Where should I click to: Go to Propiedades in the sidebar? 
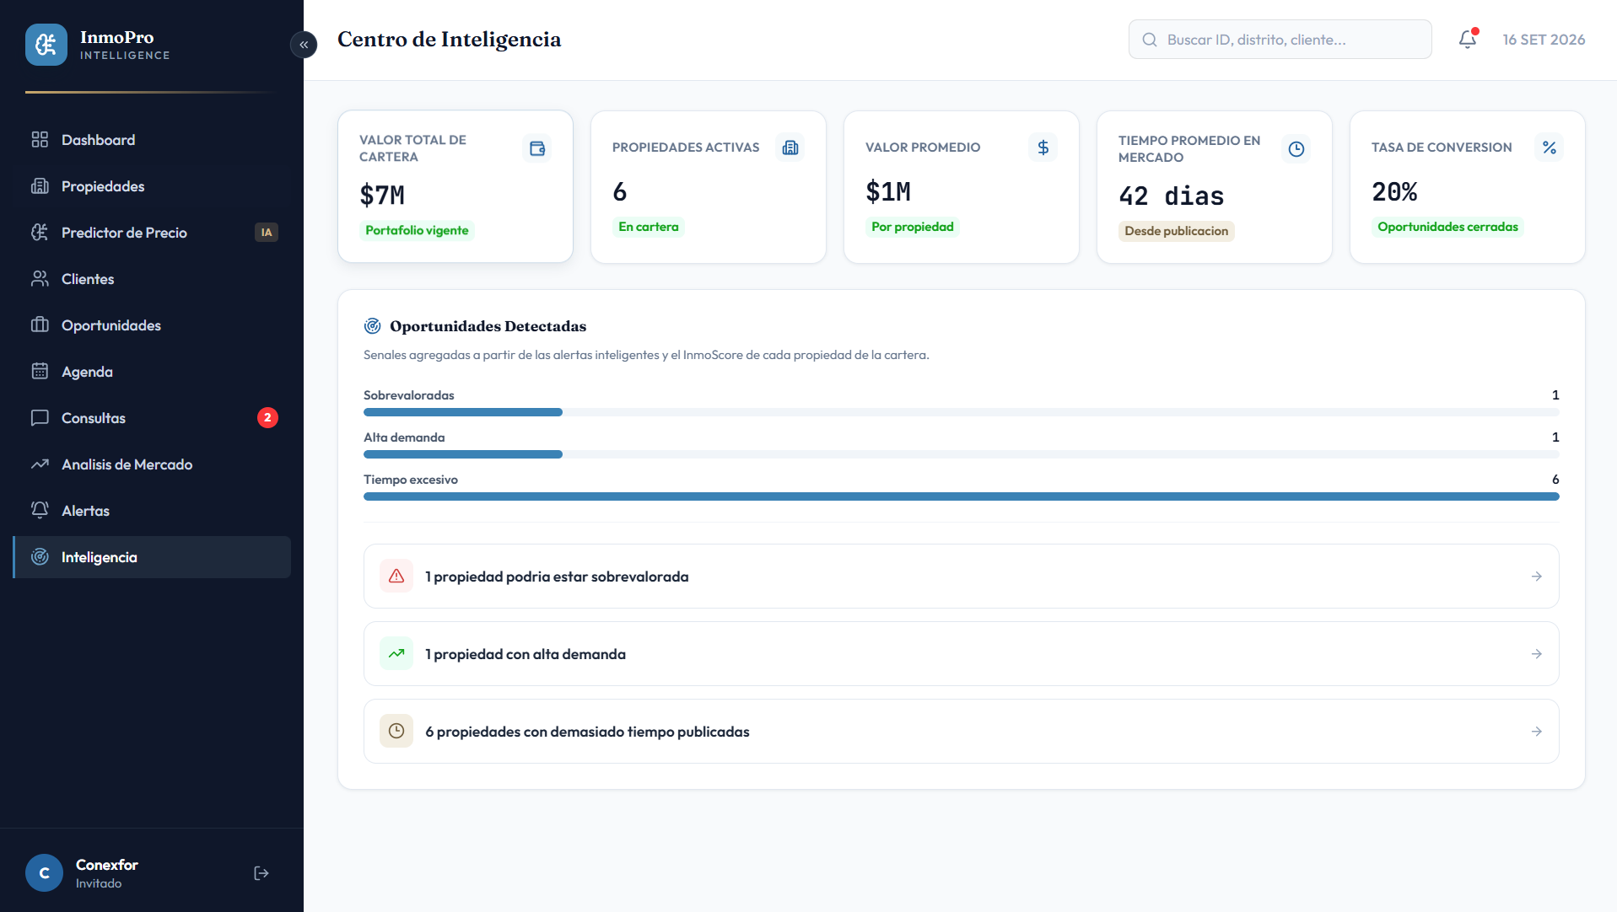pyautogui.click(x=152, y=186)
